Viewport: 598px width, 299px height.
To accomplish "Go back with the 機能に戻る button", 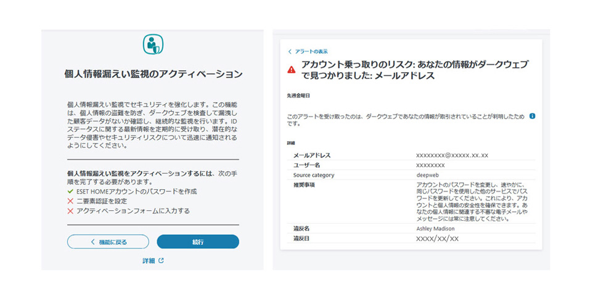I will (x=108, y=242).
